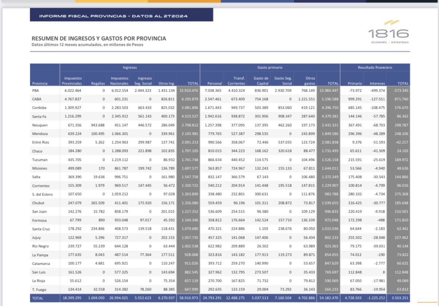Click Cordoba personal spending 1.671.443
The height and width of the screenshot is (306, 439).
coord(213,108)
